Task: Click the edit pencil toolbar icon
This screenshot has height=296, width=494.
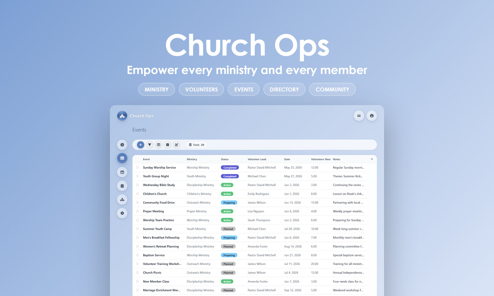Action: click(176, 145)
